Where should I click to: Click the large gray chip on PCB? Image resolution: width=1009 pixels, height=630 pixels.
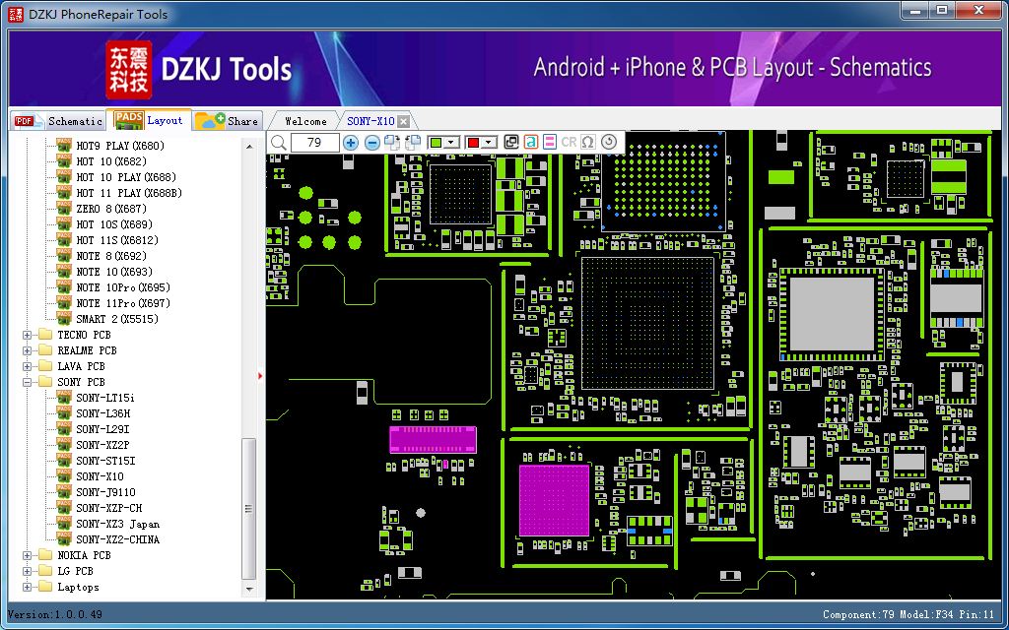tap(832, 314)
